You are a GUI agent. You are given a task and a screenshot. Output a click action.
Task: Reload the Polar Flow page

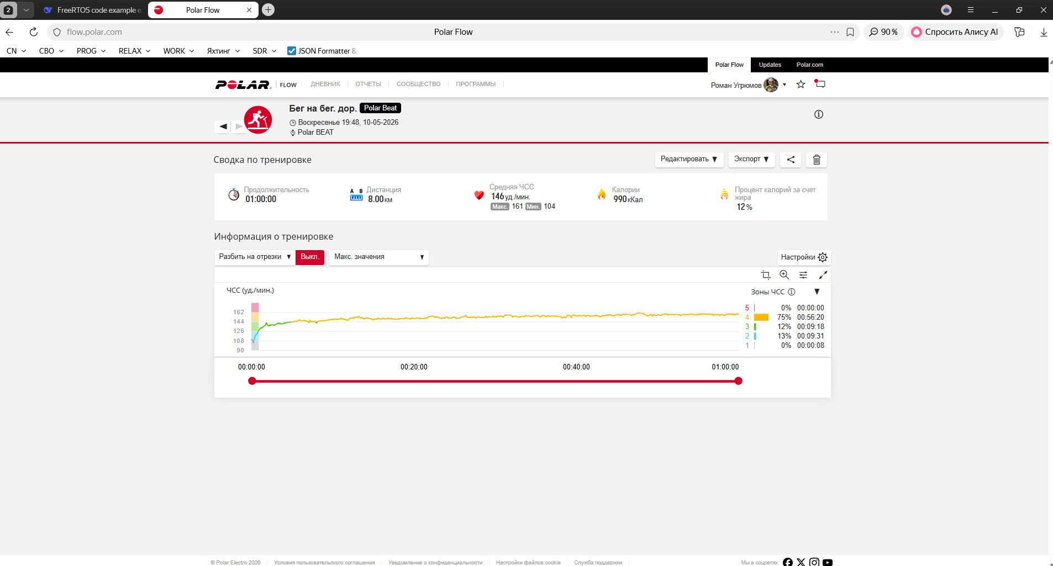point(34,32)
